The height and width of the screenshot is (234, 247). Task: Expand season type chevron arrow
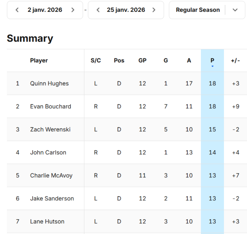(x=235, y=10)
